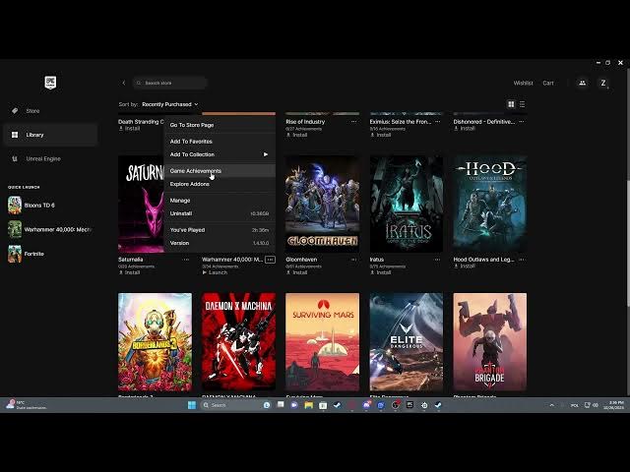Show hidden system tray icons
The width and height of the screenshot is (630, 472).
click(x=551, y=405)
